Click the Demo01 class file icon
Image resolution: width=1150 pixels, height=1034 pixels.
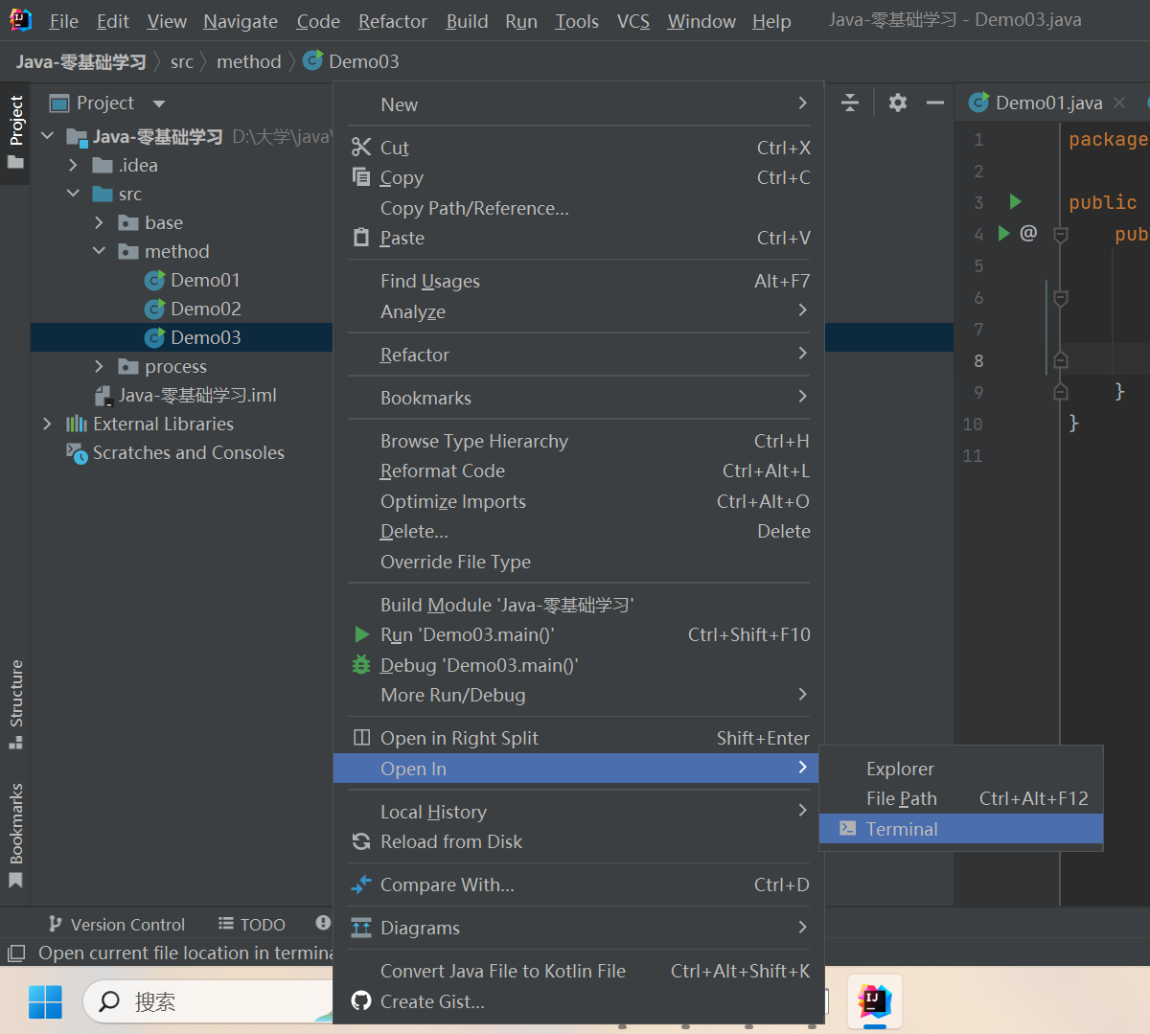tap(154, 280)
